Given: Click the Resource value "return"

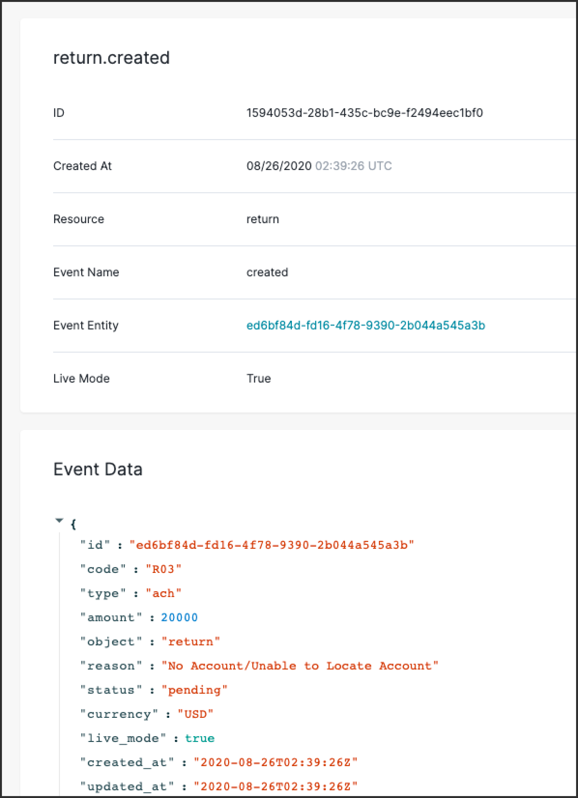Looking at the screenshot, I should (x=263, y=219).
